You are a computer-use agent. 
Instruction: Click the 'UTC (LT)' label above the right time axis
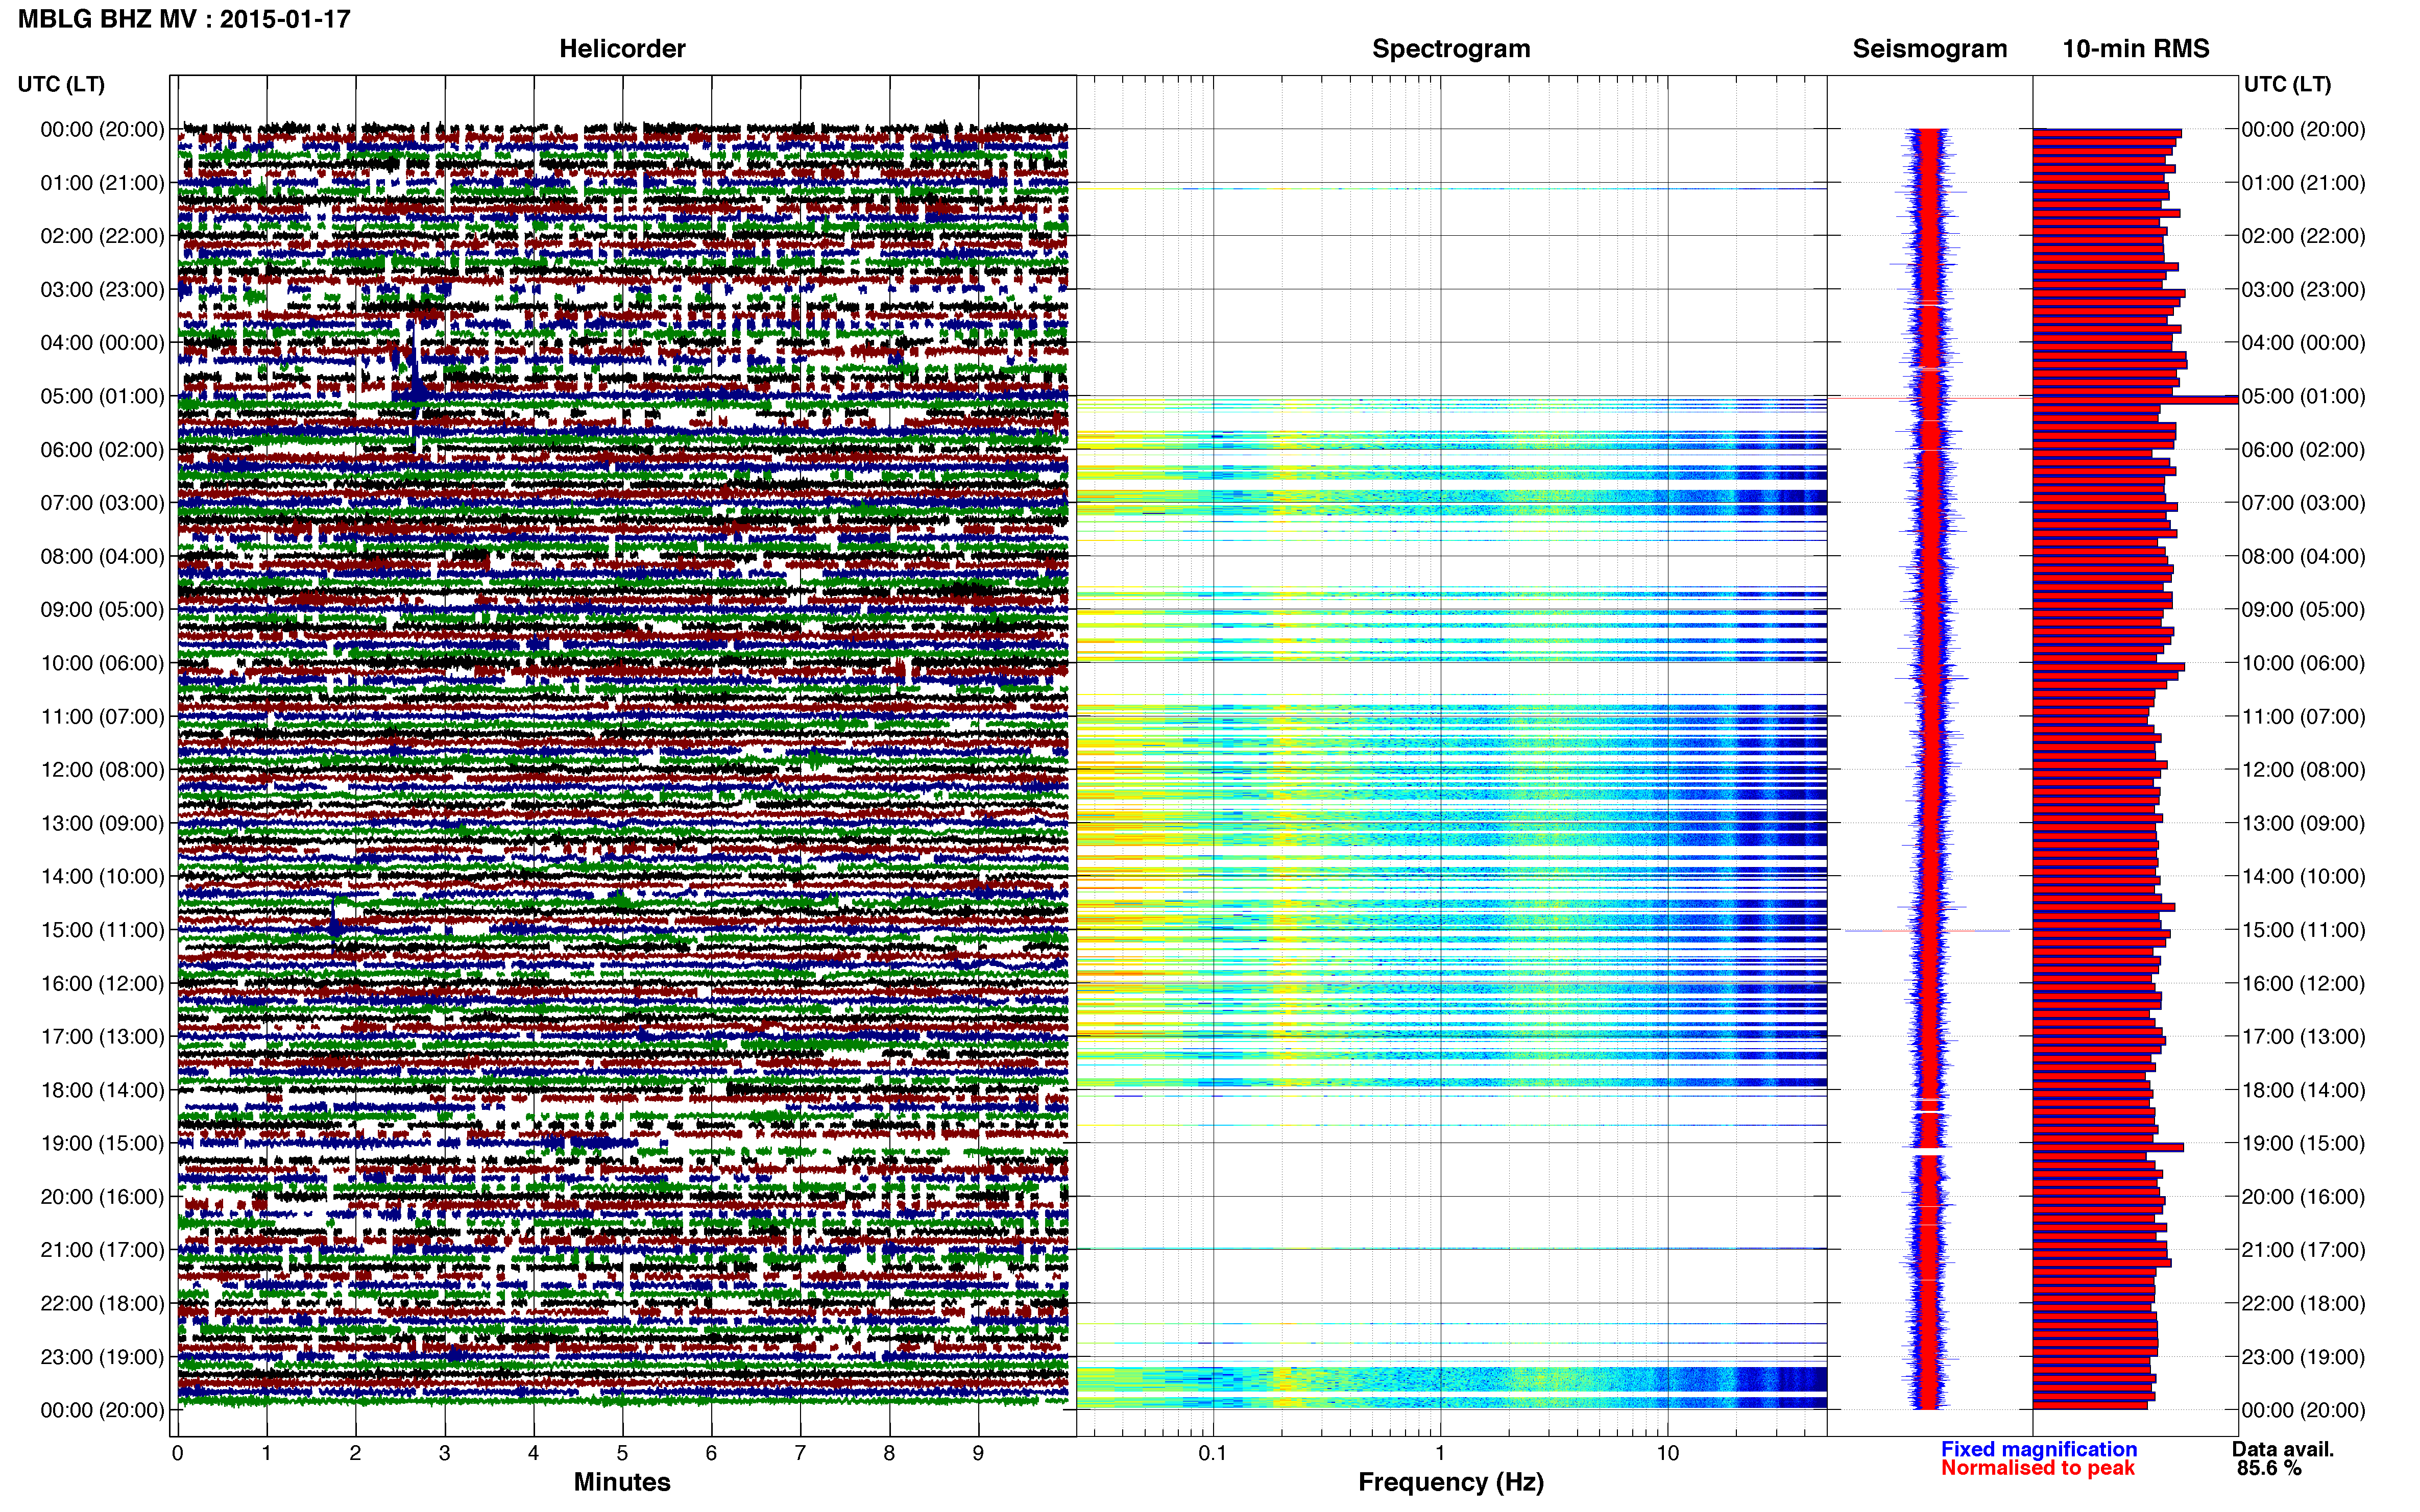(x=2287, y=84)
